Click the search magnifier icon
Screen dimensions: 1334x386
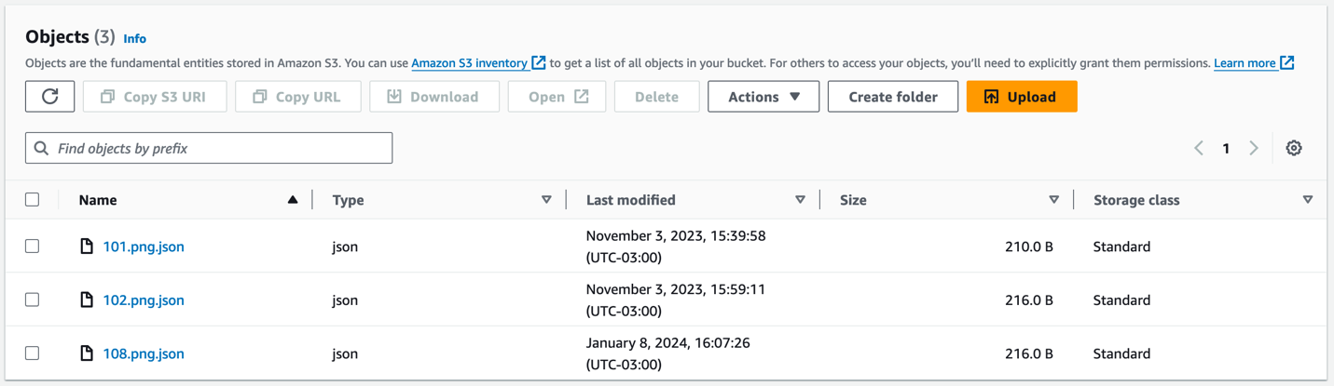41,148
